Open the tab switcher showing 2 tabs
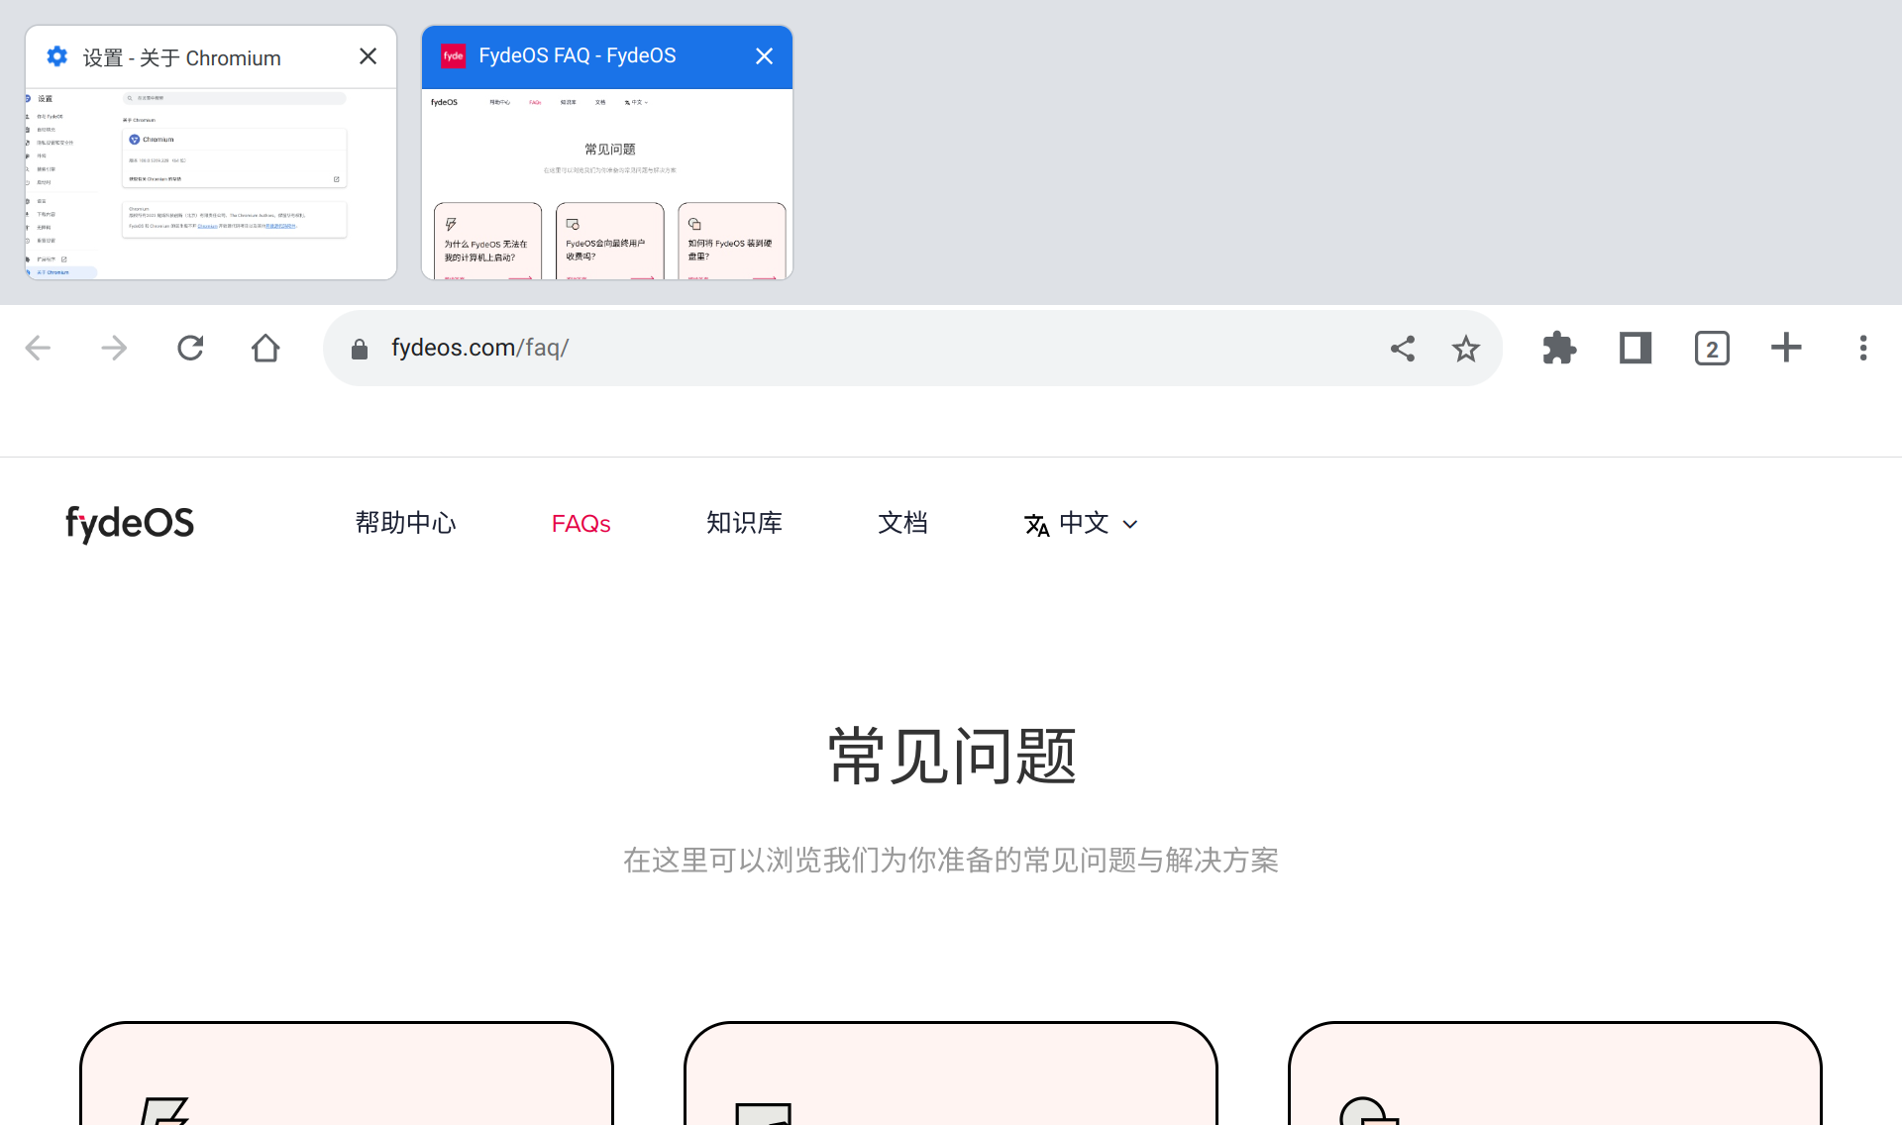The width and height of the screenshot is (1902, 1125). [1712, 348]
